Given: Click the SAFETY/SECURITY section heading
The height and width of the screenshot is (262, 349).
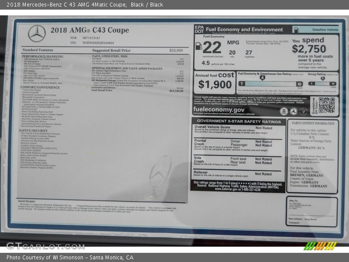Looking at the screenshot, I should coord(34,131).
